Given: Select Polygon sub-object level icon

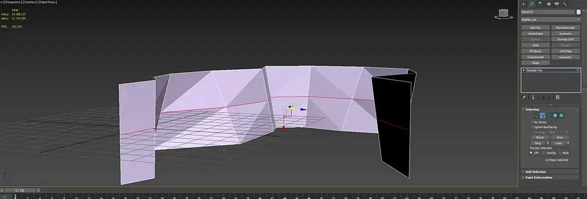Looking at the screenshot, I should coord(555,115).
